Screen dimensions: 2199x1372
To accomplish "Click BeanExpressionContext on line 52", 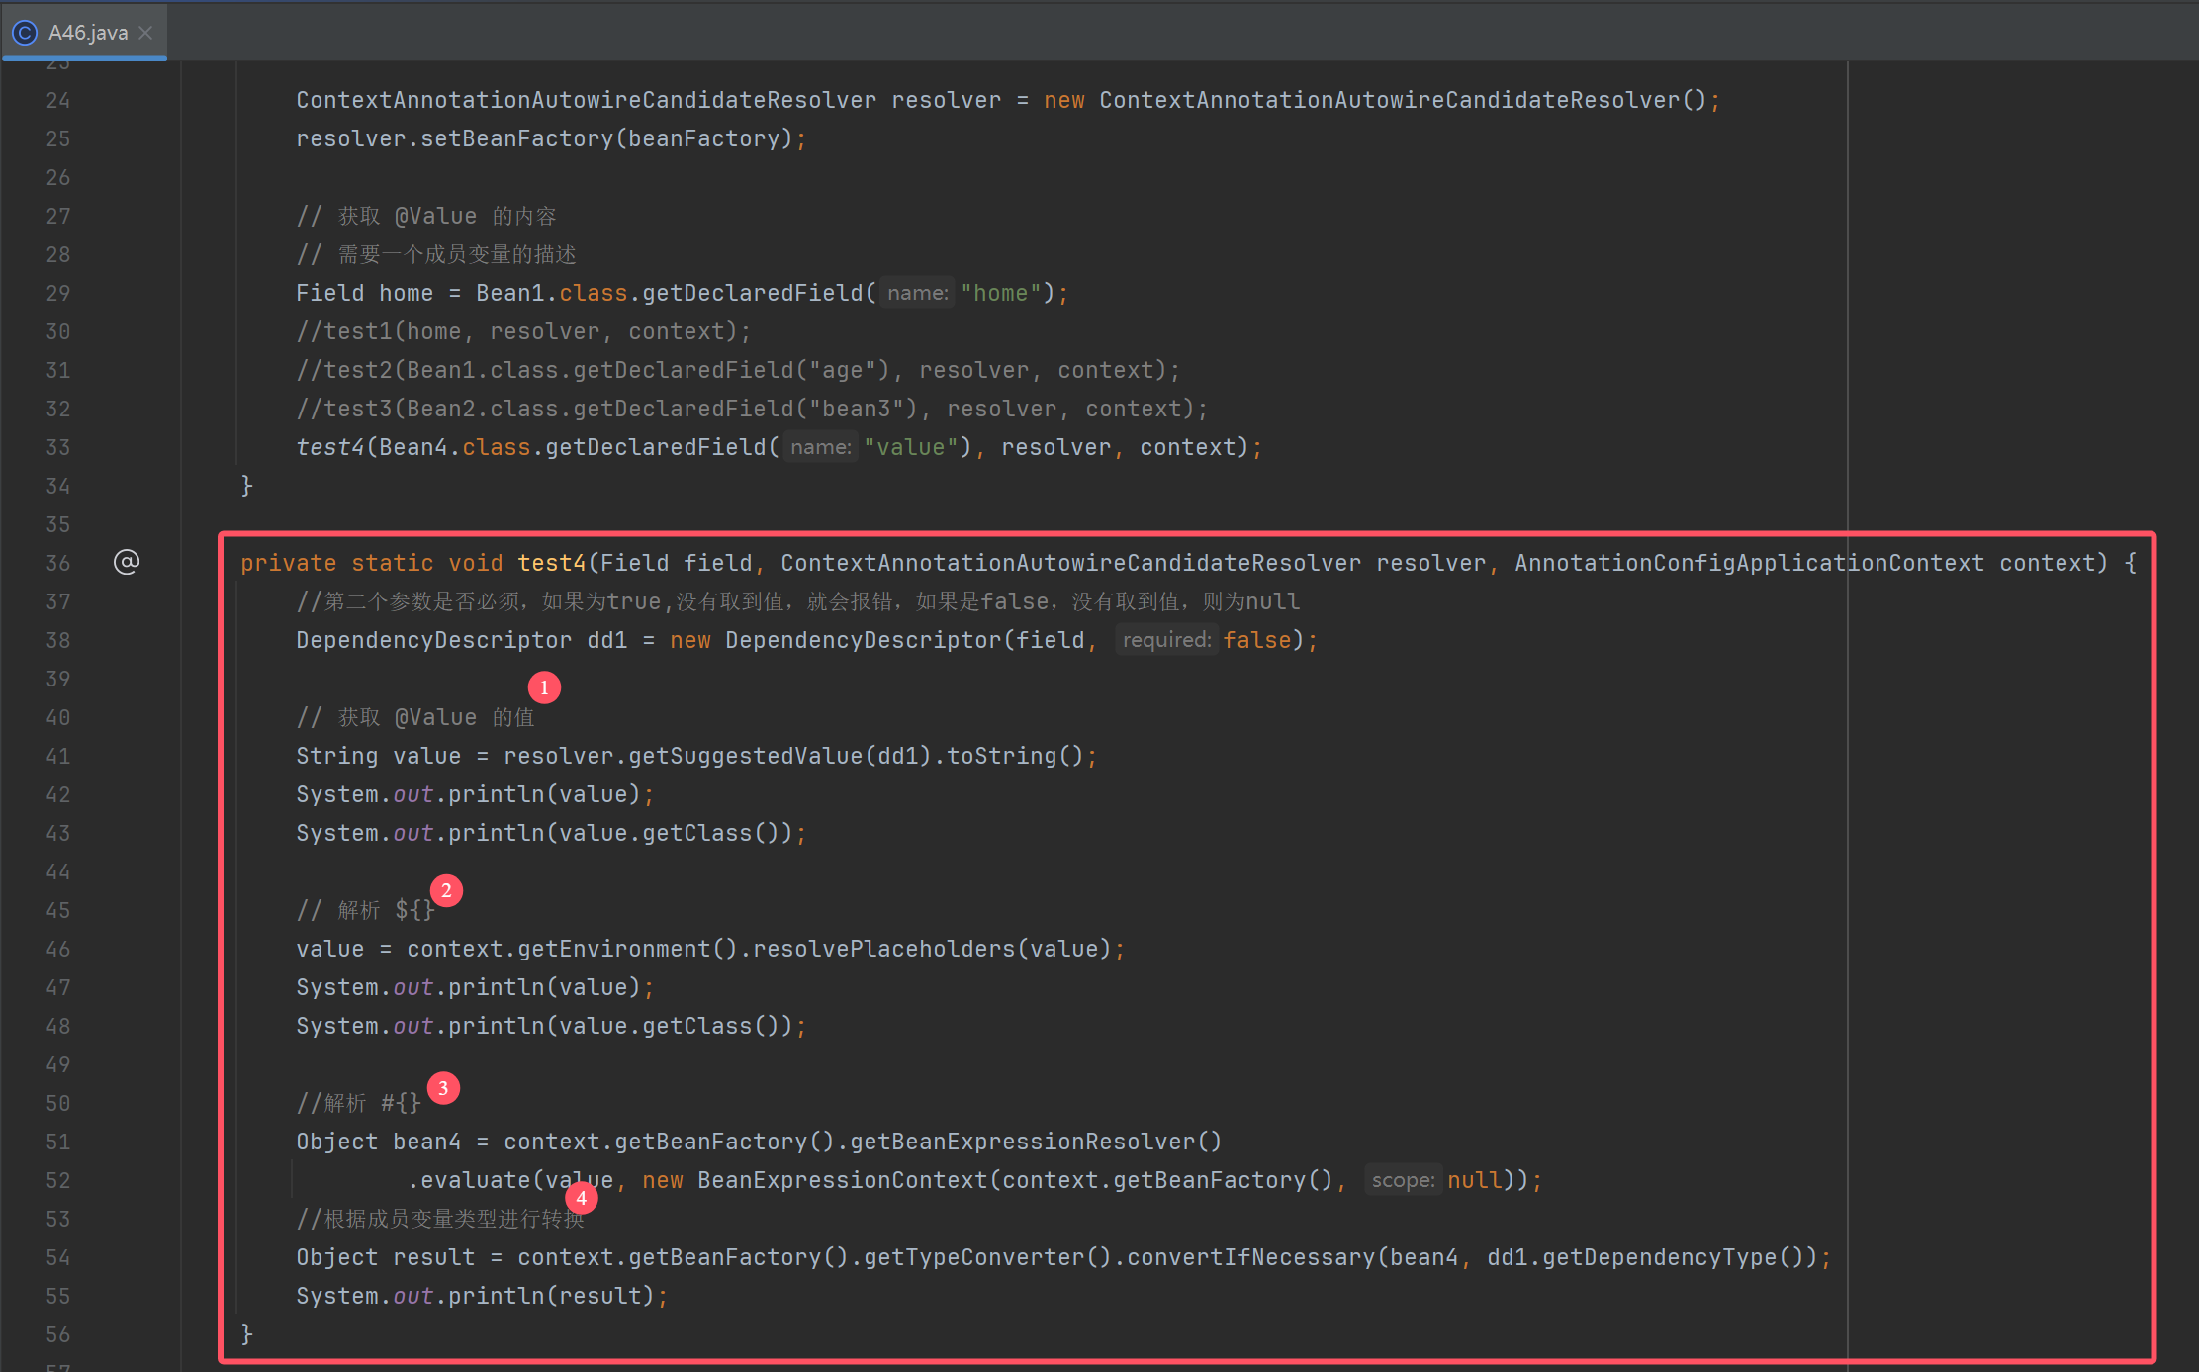I will [843, 1180].
